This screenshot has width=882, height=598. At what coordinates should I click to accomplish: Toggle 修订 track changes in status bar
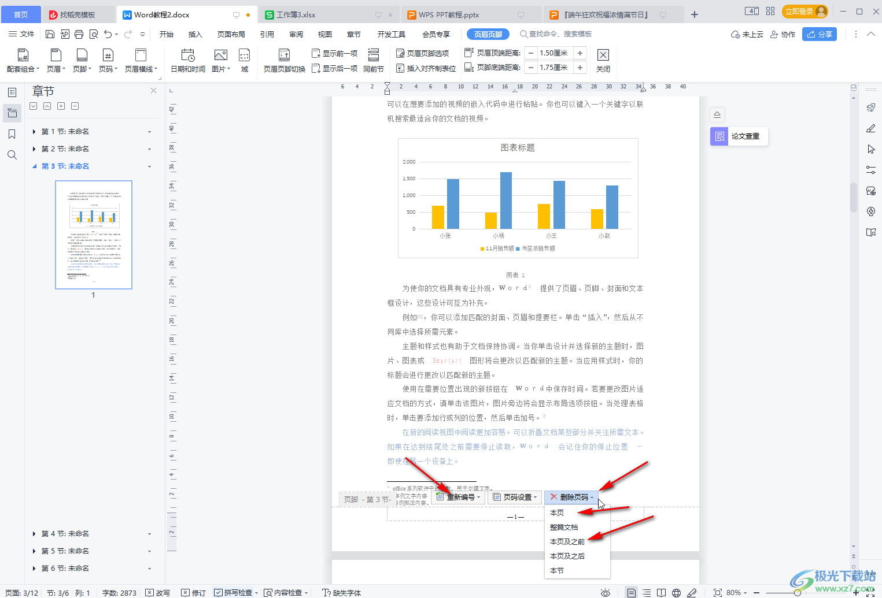tap(193, 593)
